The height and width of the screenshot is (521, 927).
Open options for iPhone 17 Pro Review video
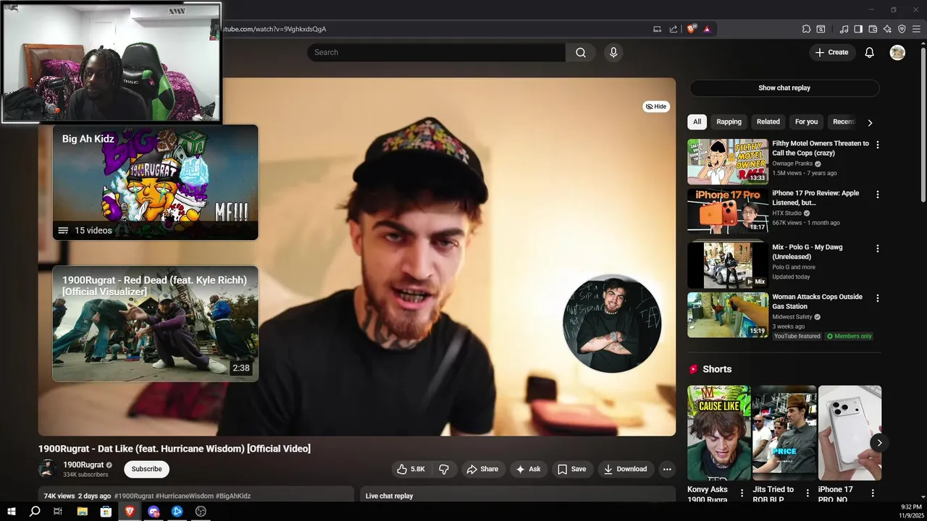pos(878,195)
